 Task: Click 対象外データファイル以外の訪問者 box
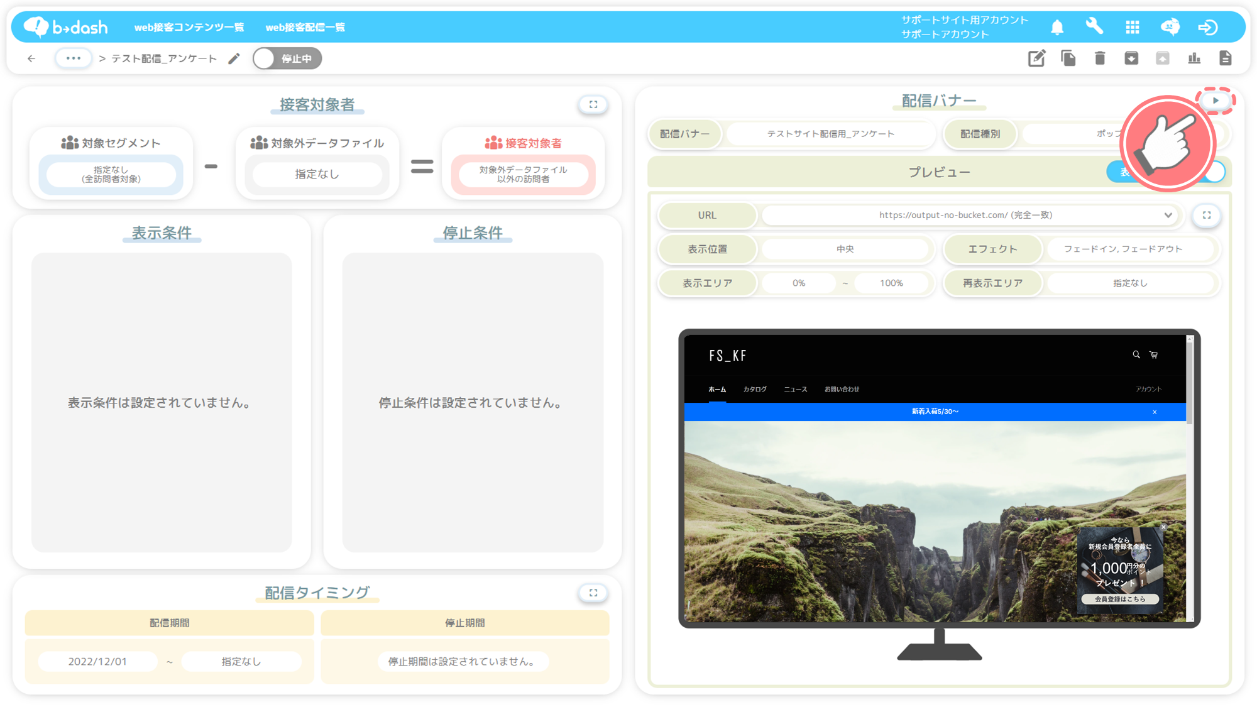[523, 174]
